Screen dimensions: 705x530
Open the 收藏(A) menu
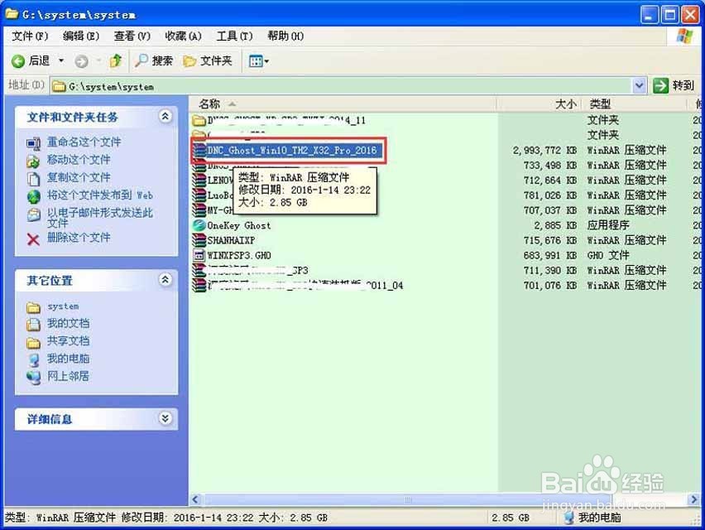coord(183,36)
